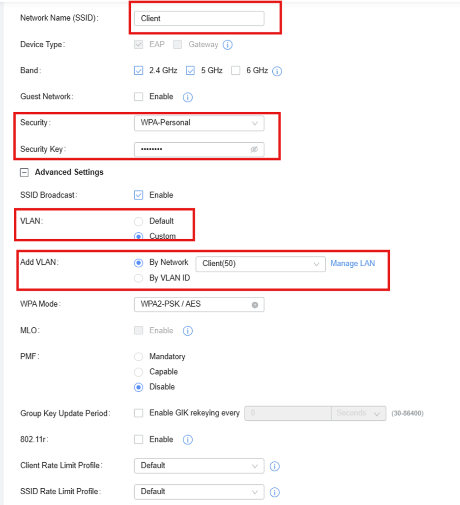Select Mandatory for PMF
The height and width of the screenshot is (505, 460).
click(138, 357)
